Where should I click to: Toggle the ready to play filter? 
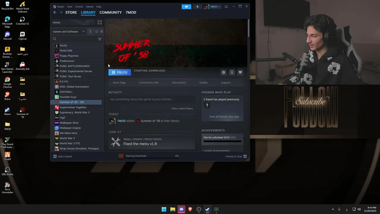[102, 32]
